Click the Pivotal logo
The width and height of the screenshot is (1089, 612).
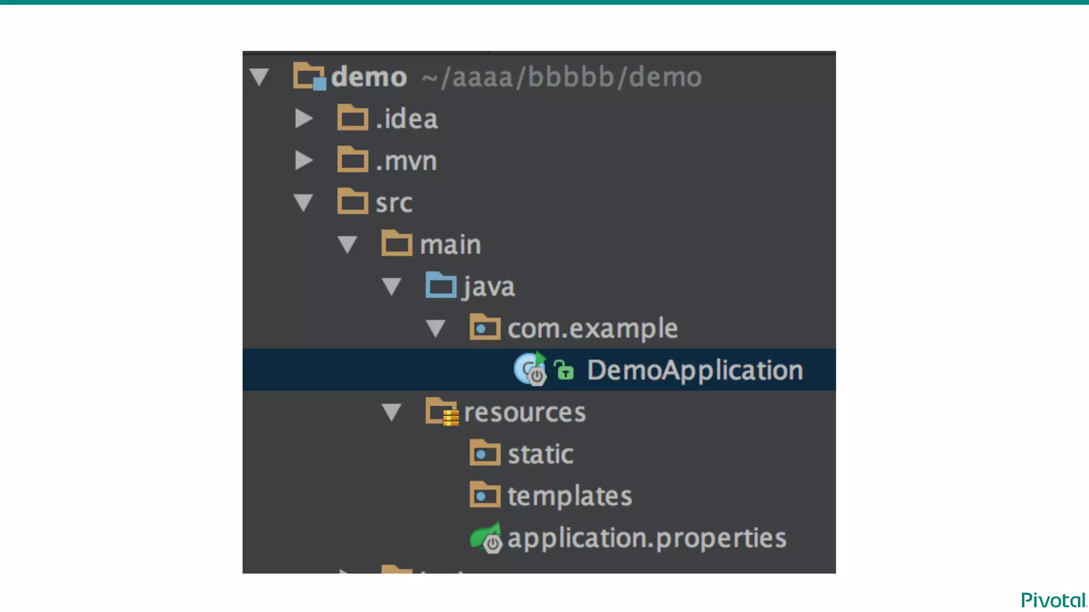[x=1053, y=600]
